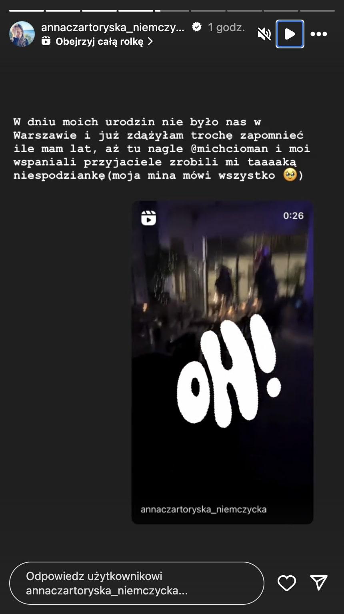Image resolution: width=344 pixels, height=614 pixels.
Task: Jump to last story progress segment
Action: tap(317, 11)
